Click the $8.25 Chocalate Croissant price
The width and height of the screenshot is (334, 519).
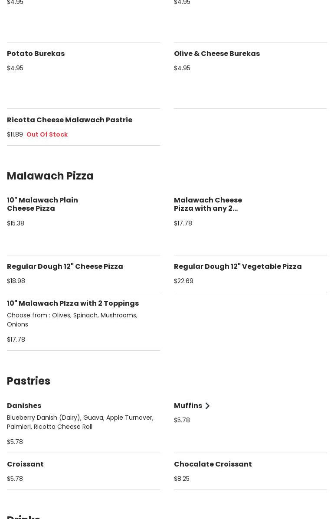coord(181,479)
